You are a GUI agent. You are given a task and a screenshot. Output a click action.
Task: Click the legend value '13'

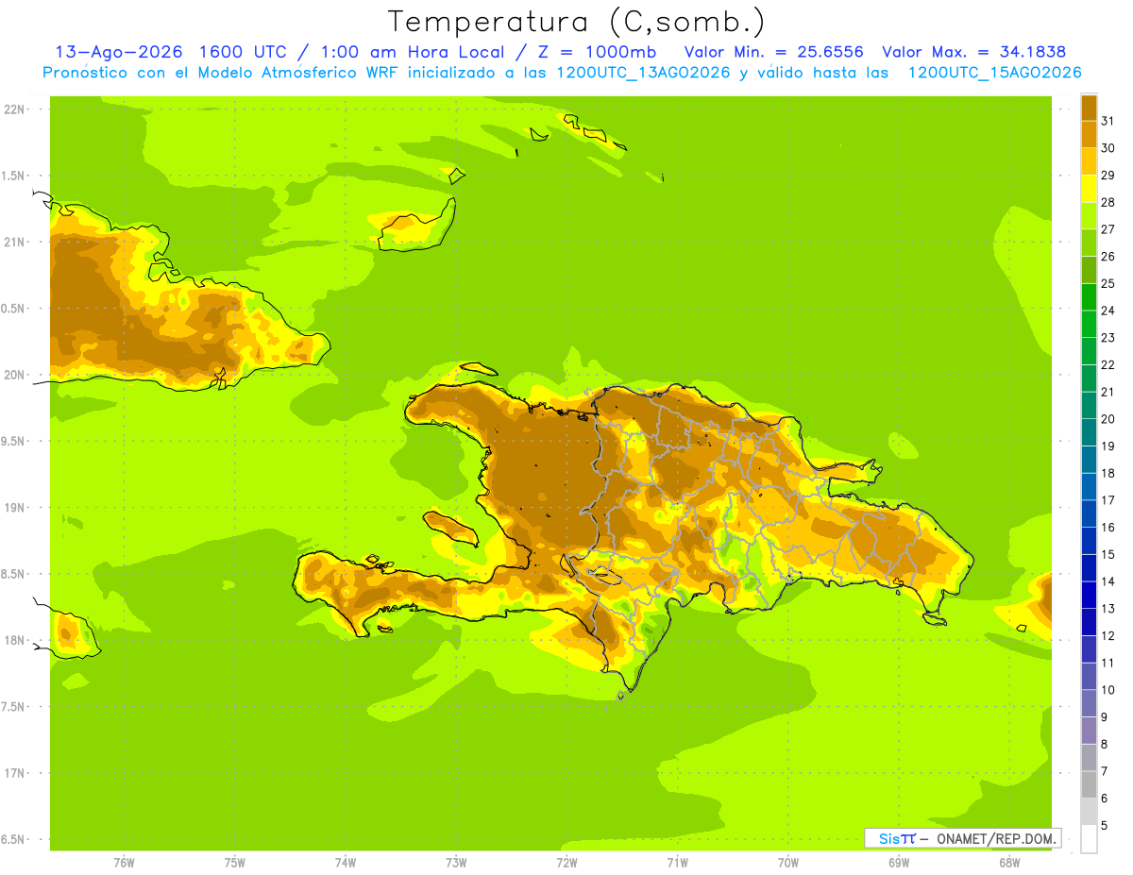click(x=1108, y=609)
